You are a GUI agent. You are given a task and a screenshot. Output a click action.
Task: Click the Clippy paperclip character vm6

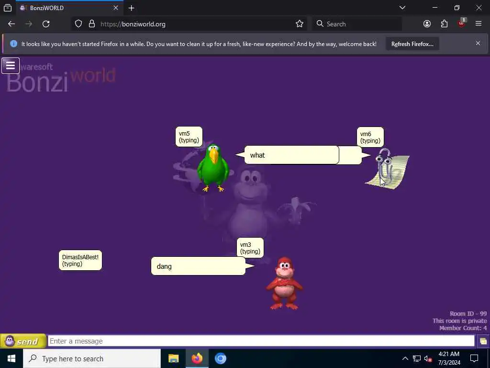387,169
